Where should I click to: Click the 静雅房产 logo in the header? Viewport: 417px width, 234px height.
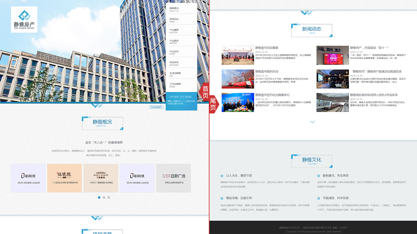24,19
